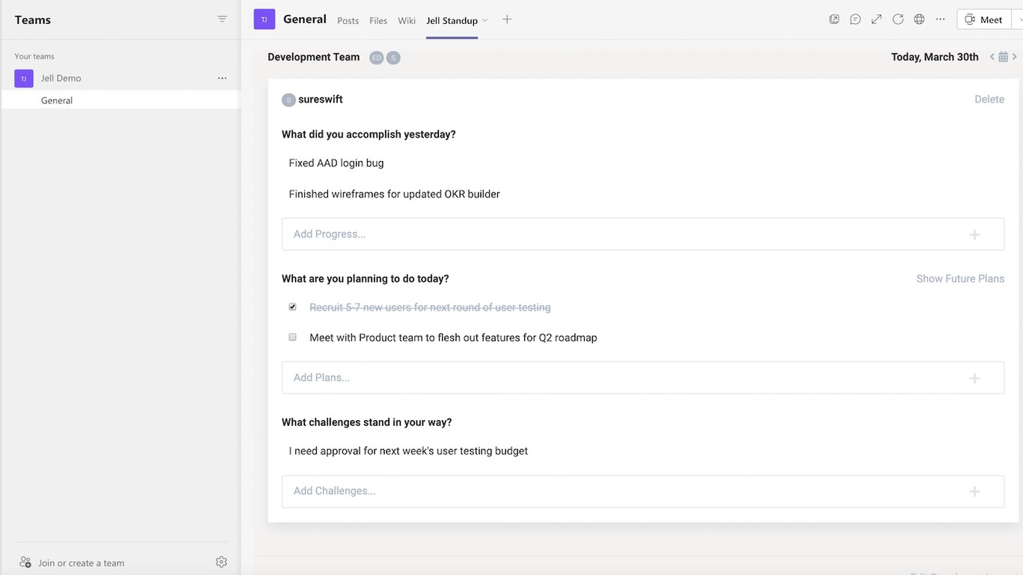1023x575 pixels.
Task: Go to the next day arrow
Action: [x=1015, y=57]
